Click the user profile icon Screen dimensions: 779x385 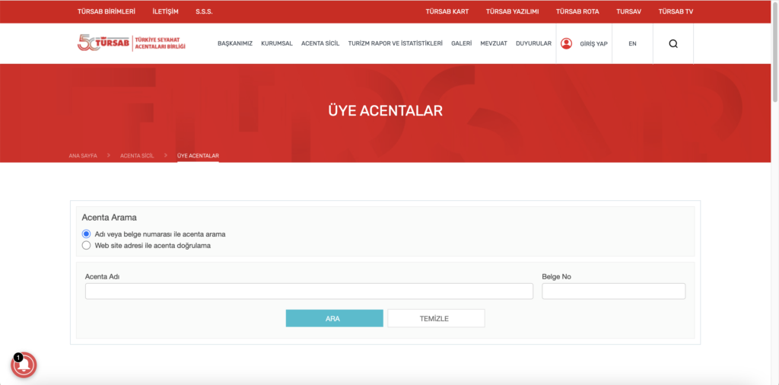[x=566, y=43]
